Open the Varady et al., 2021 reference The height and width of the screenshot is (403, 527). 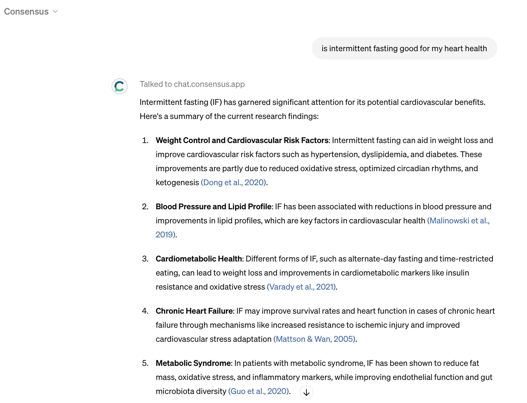pyautogui.click(x=301, y=287)
